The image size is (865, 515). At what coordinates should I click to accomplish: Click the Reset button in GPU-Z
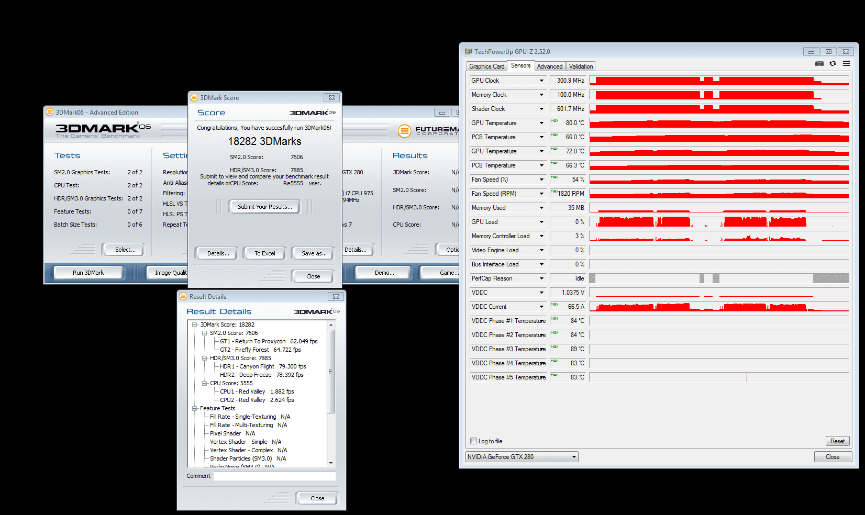837,441
